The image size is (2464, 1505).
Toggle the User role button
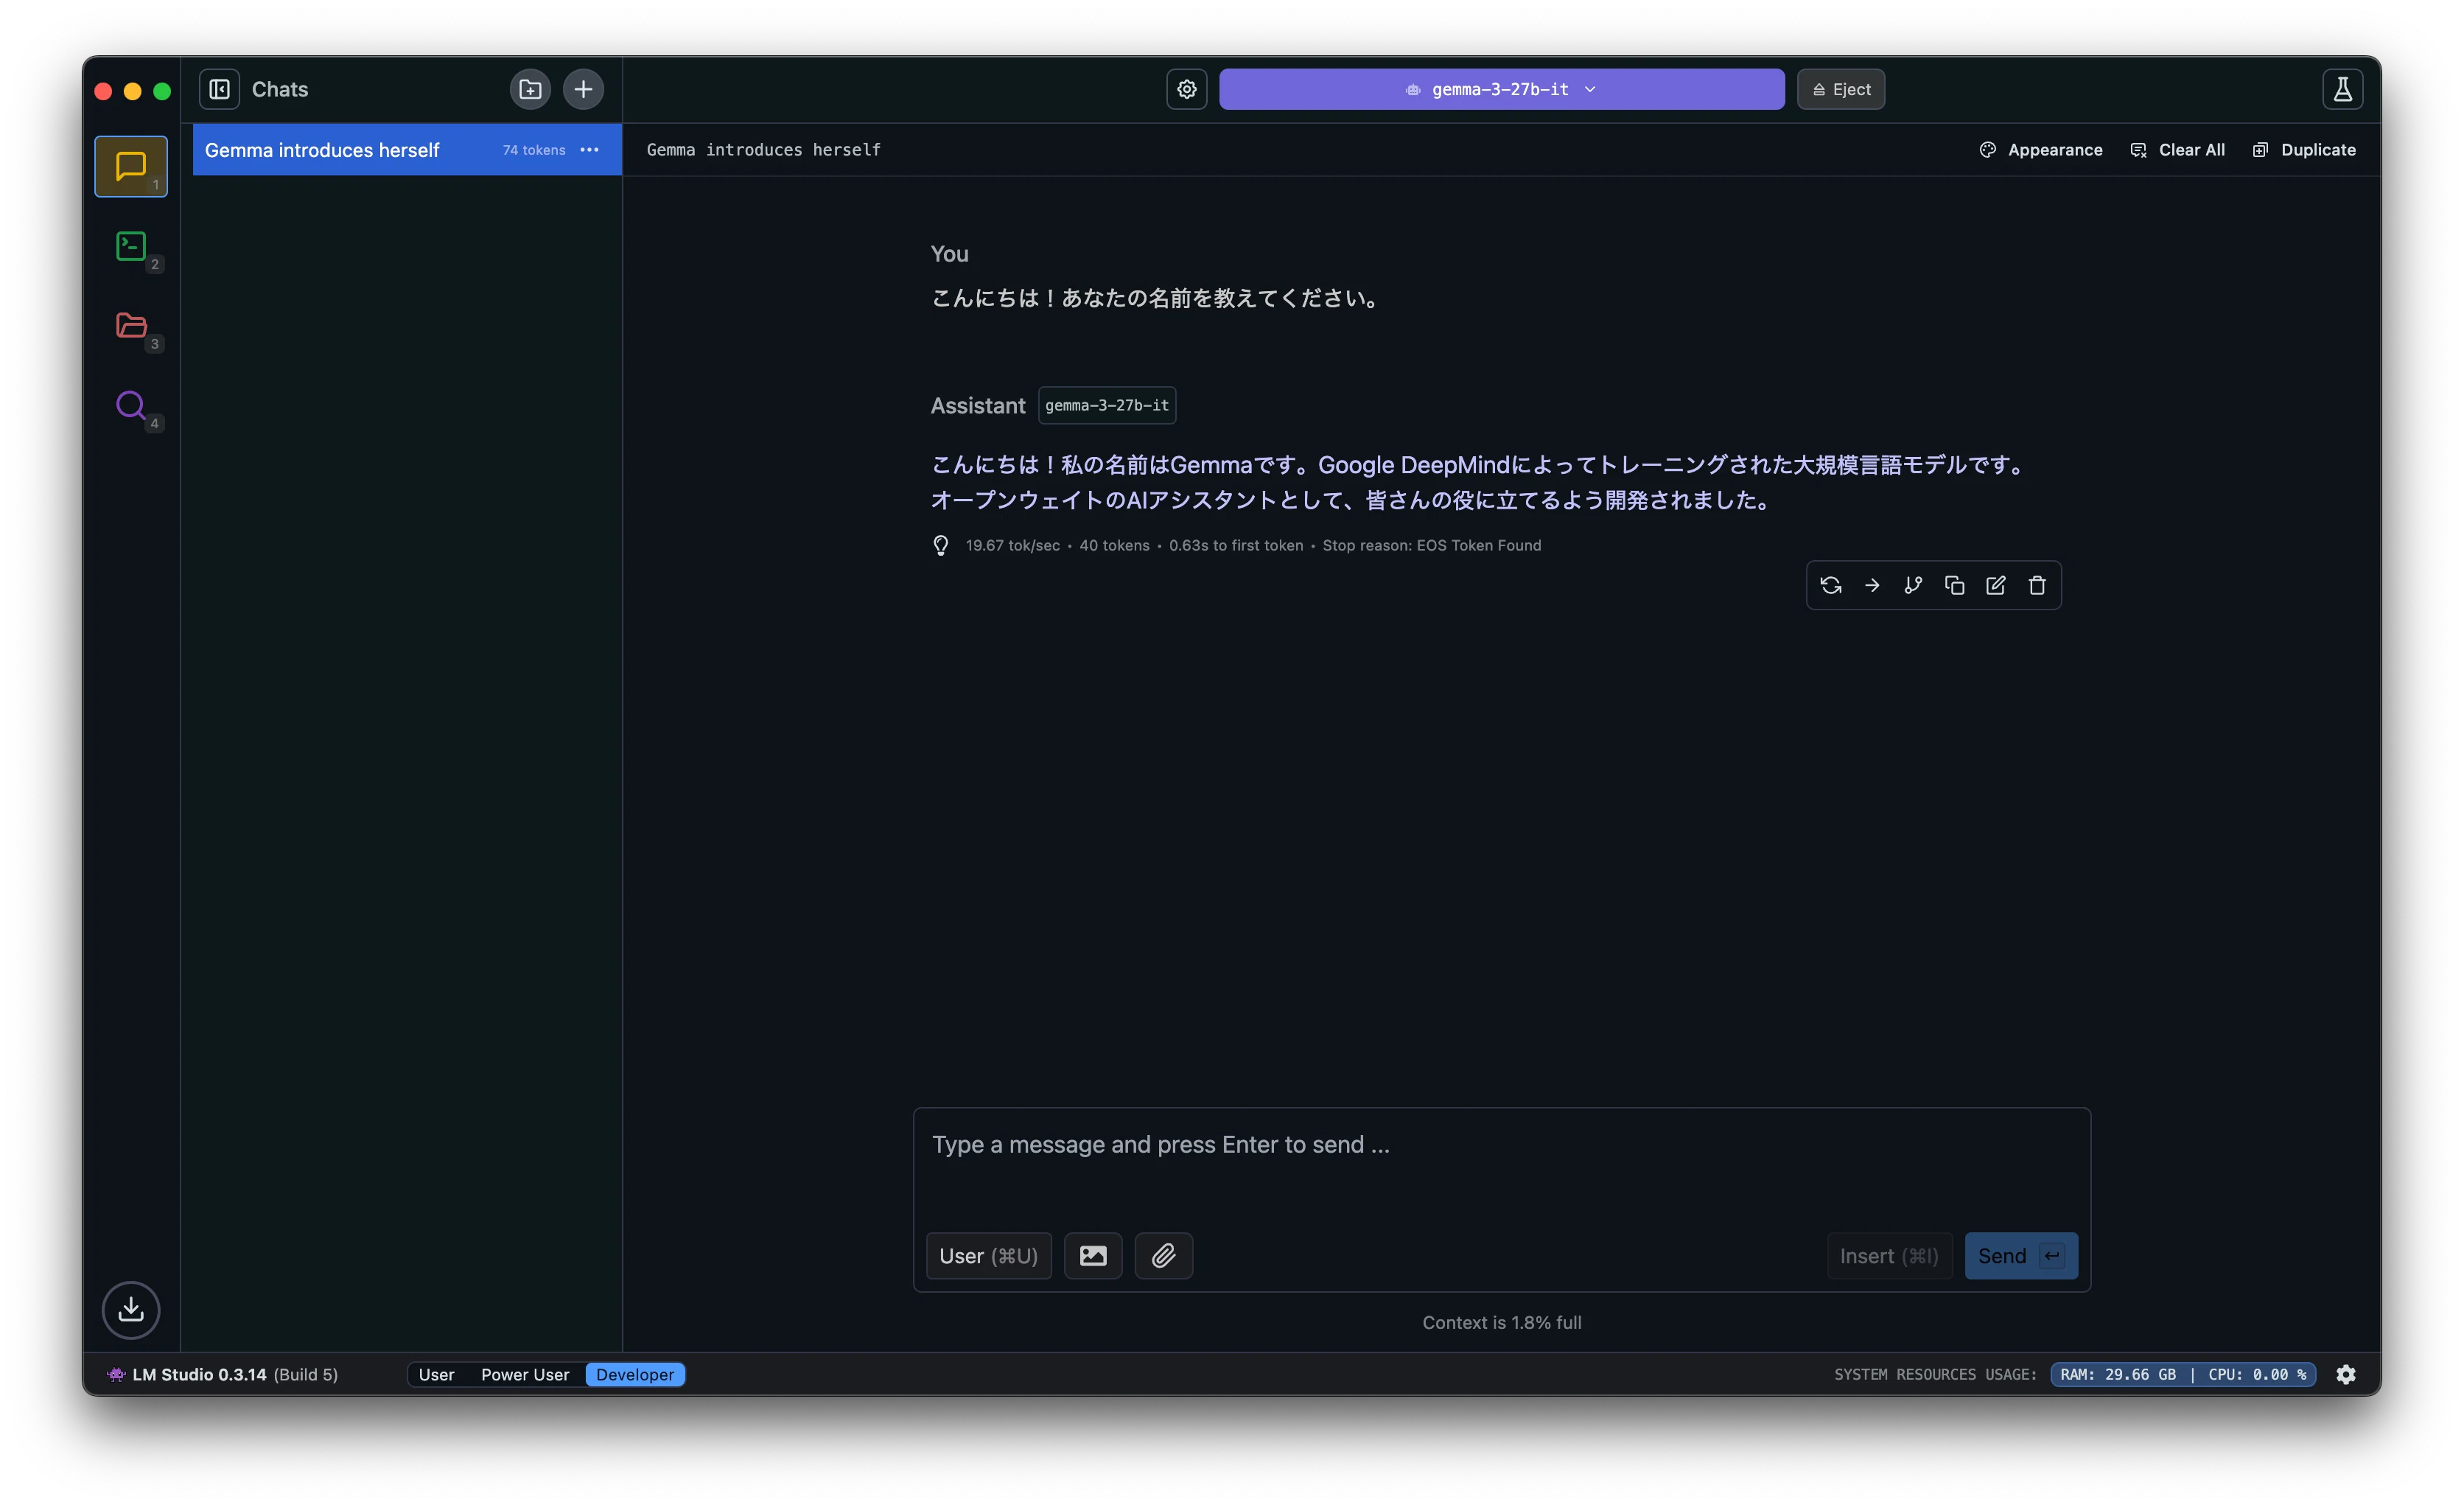click(988, 1255)
